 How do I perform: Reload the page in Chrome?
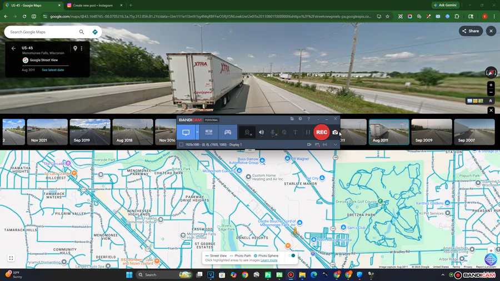(24, 17)
